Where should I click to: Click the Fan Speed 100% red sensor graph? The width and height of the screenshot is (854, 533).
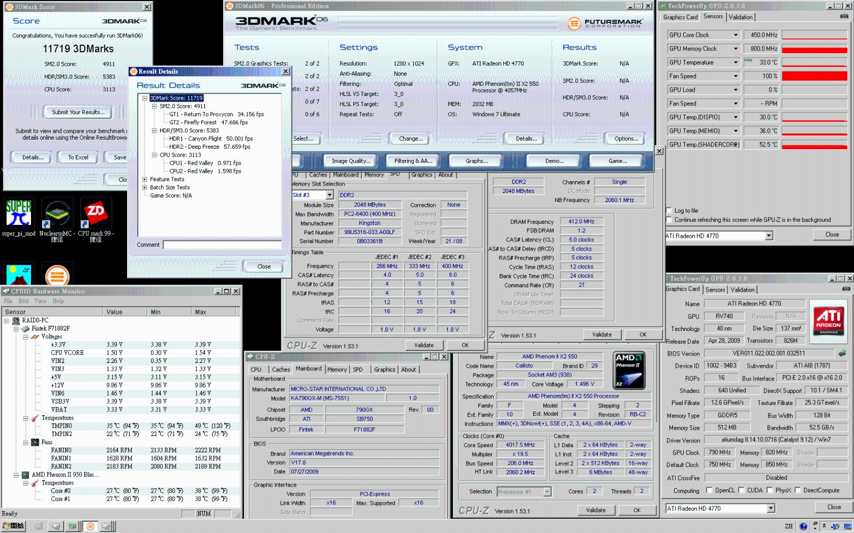click(x=815, y=76)
